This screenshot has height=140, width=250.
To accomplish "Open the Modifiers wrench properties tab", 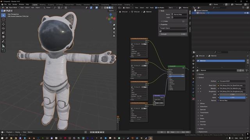I will pyautogui.click(x=193, y=82).
